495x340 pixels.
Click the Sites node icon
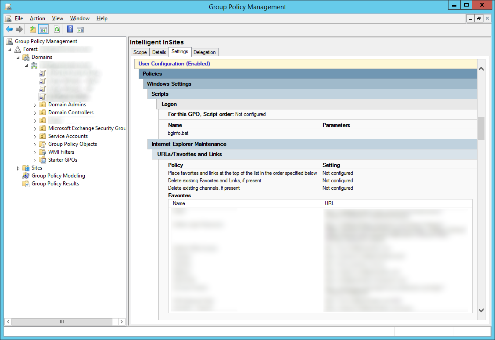coord(26,168)
